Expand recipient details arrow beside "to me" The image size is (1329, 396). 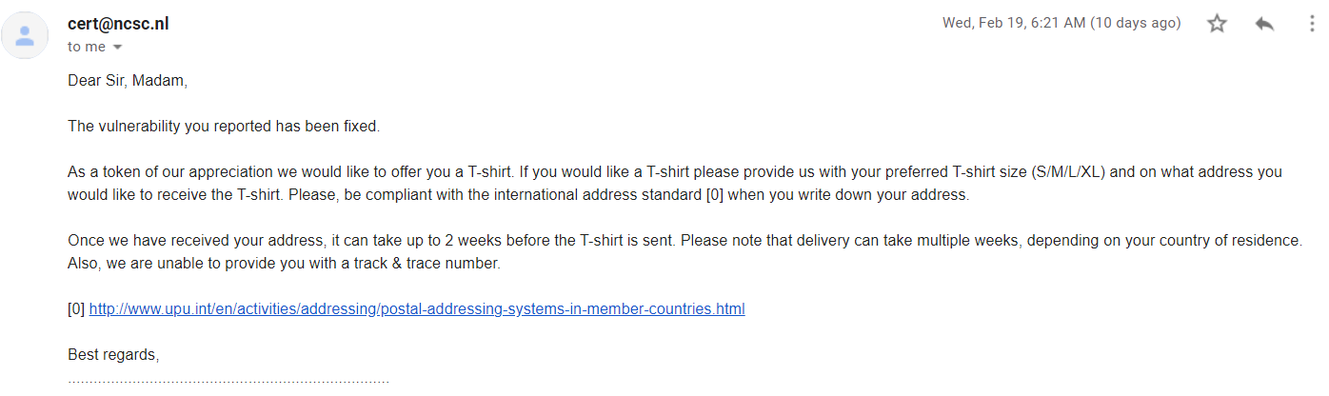pos(118,47)
